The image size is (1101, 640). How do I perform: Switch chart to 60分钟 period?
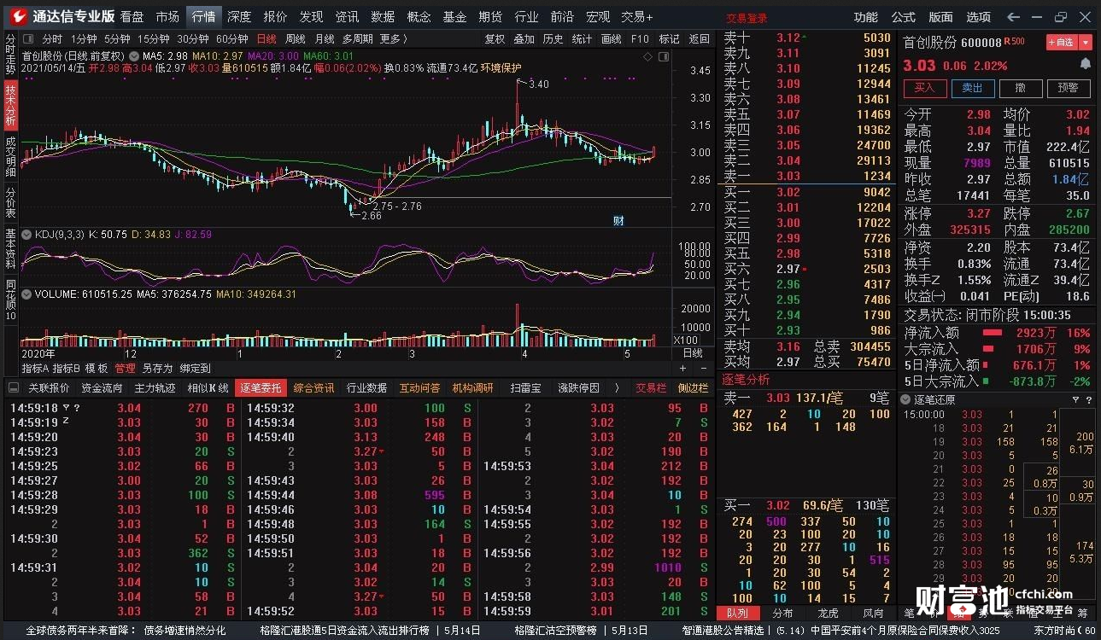(x=231, y=38)
